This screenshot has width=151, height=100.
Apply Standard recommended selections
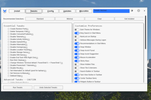40,19
